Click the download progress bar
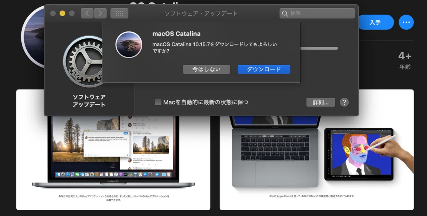Screen dimensions: 427x216 click(x=319, y=48)
